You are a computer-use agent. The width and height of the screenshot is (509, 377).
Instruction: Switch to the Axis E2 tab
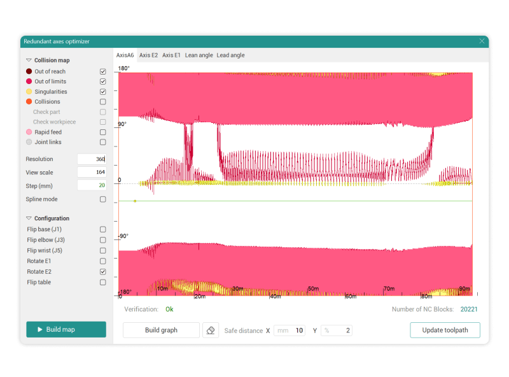point(148,55)
